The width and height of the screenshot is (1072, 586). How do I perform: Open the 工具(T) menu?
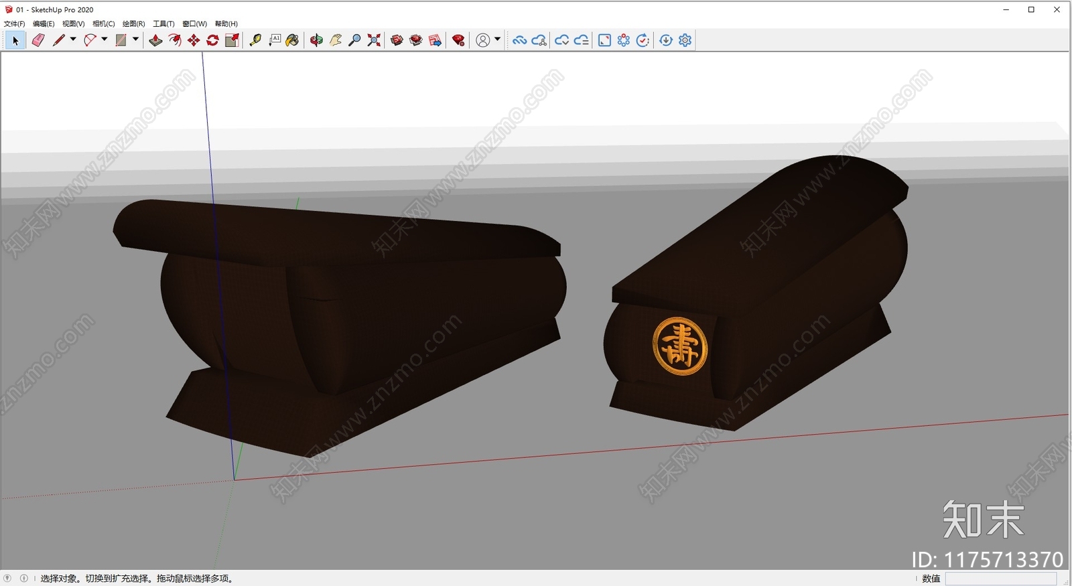(x=163, y=23)
